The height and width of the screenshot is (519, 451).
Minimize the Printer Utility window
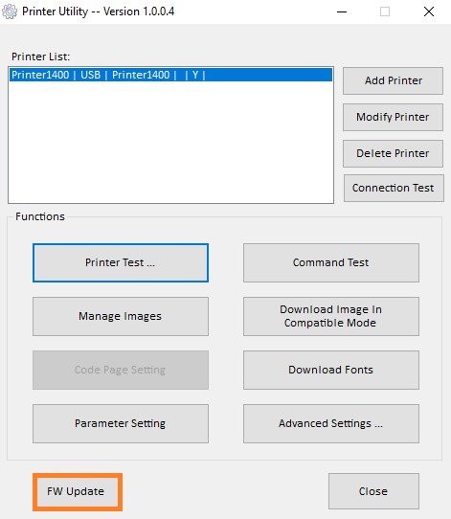[342, 11]
